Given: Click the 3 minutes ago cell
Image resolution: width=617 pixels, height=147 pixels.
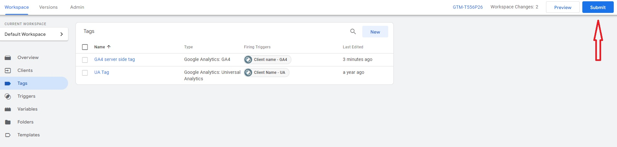Looking at the screenshot, I should (357, 59).
